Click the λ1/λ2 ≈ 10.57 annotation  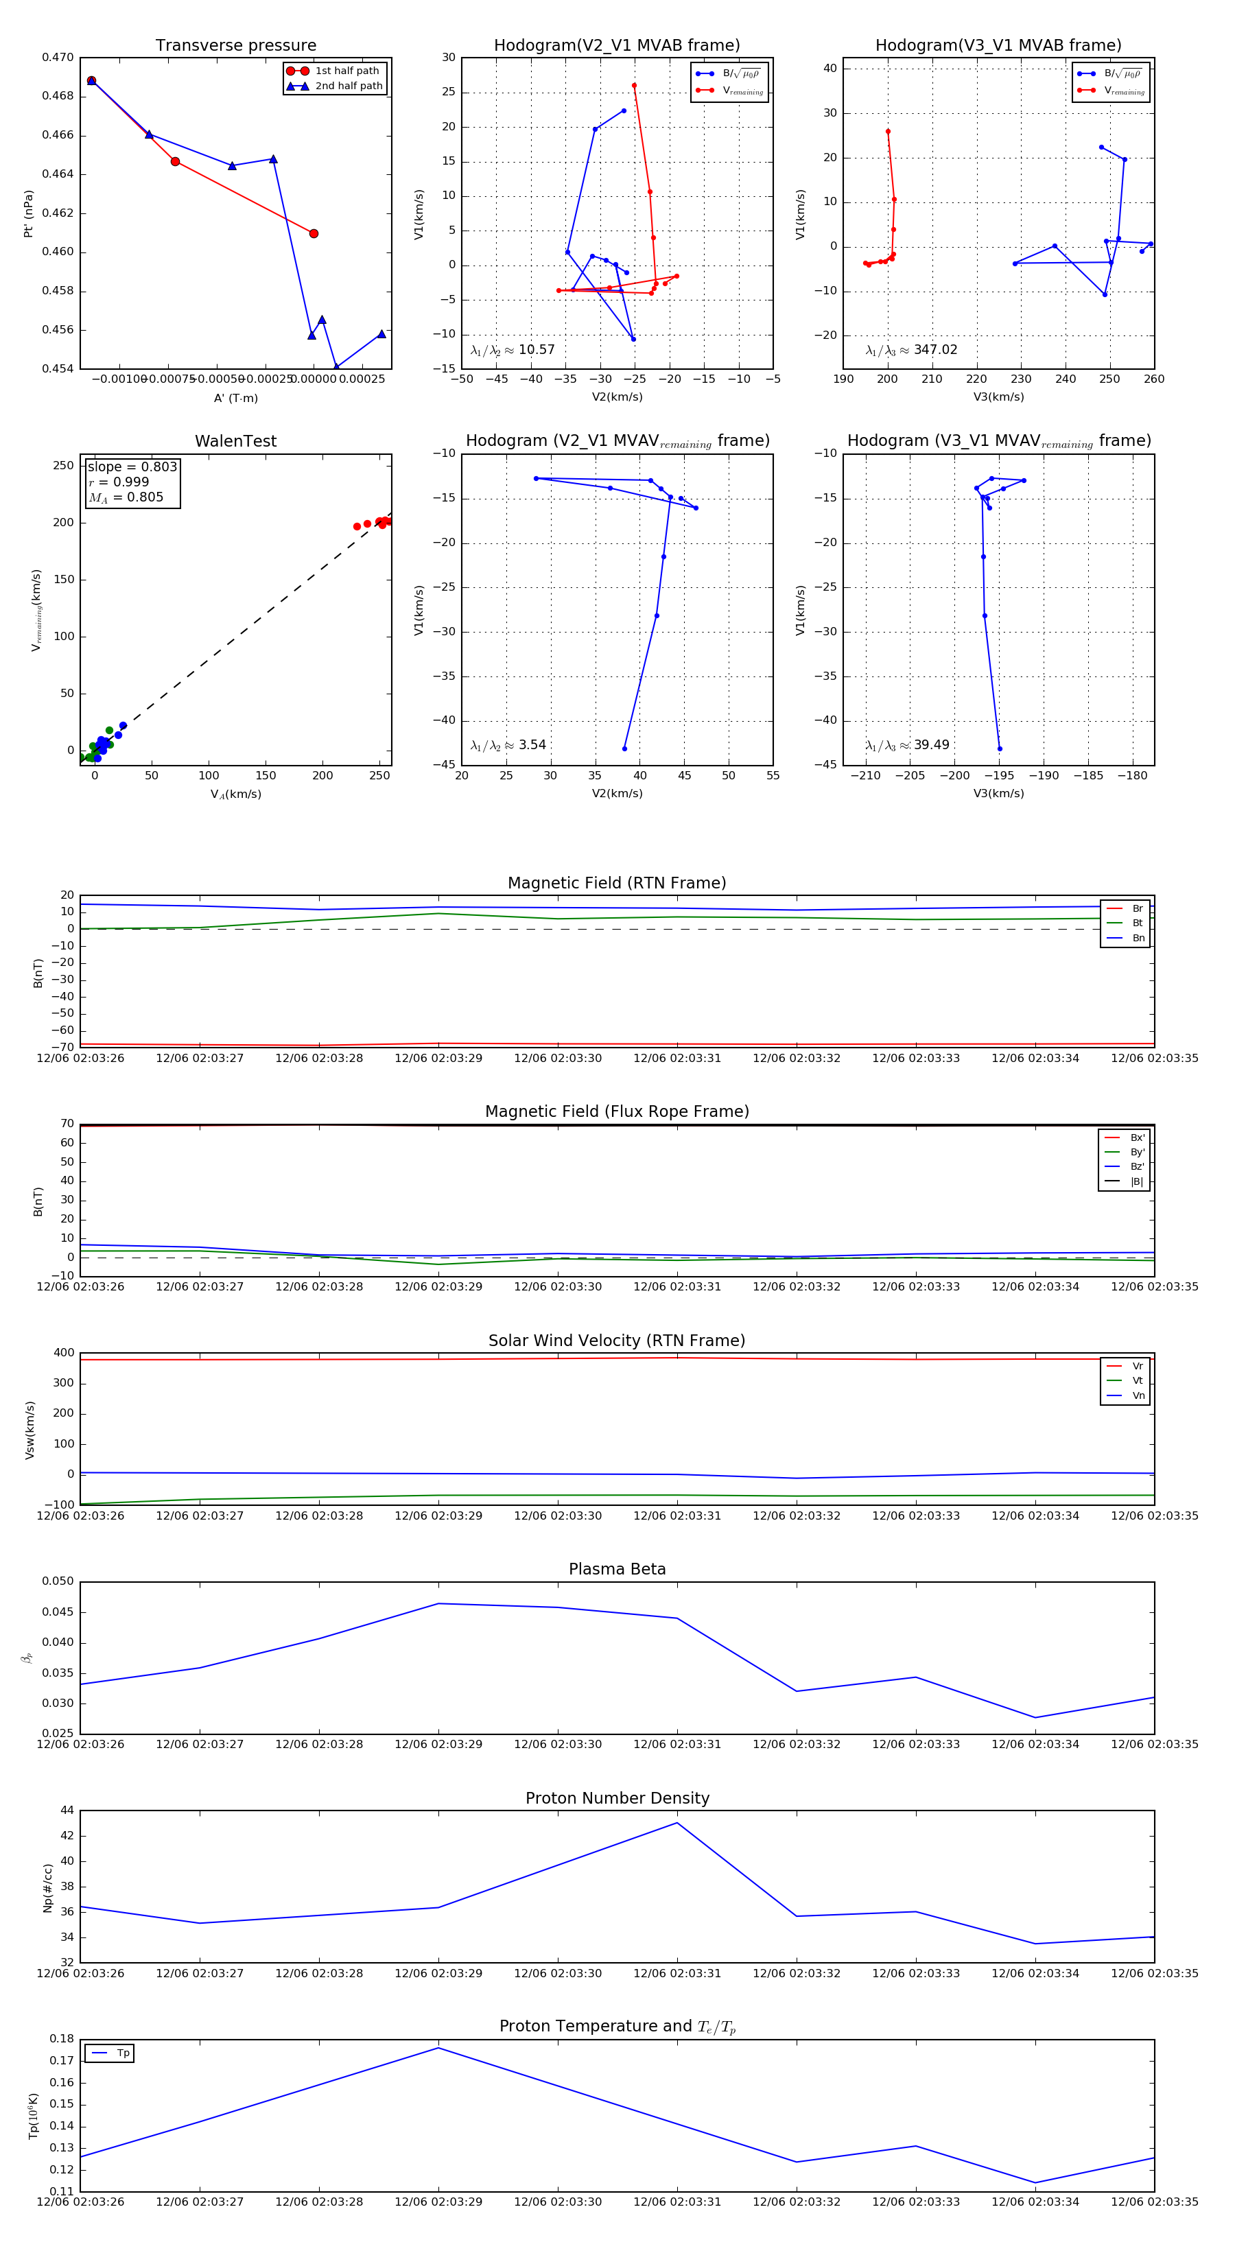tap(513, 350)
